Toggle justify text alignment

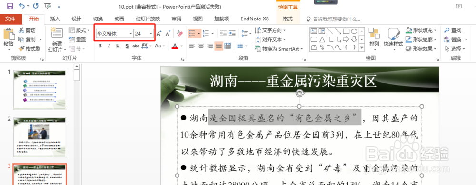218,46
